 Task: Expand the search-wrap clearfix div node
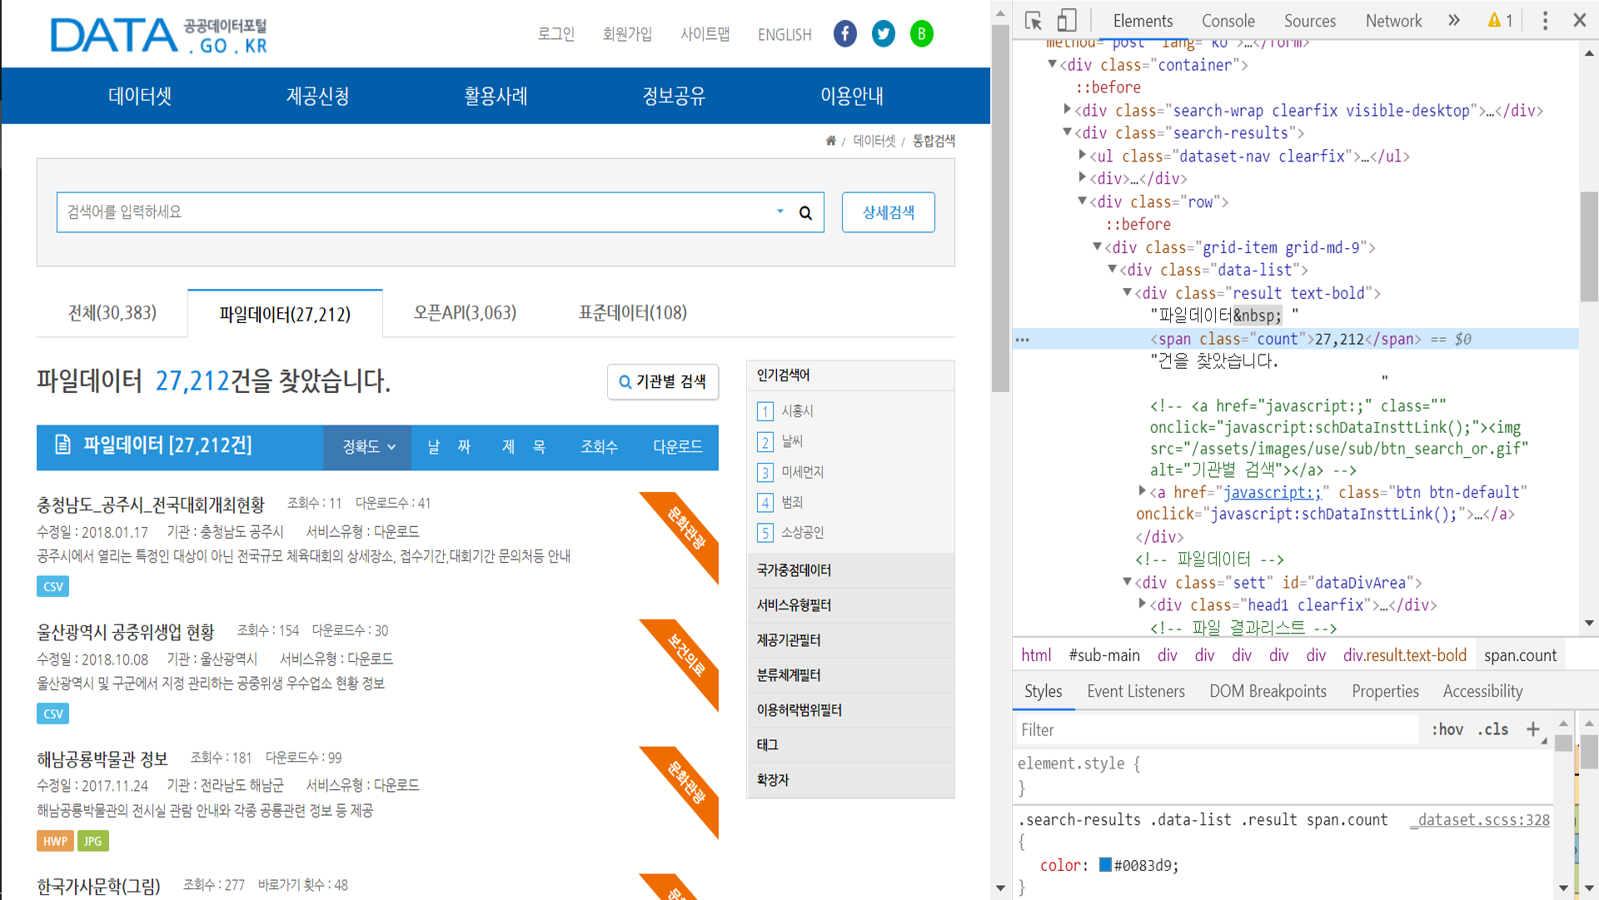(x=1067, y=110)
